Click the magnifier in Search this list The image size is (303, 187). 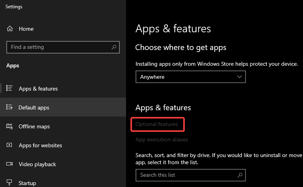(x=240, y=175)
